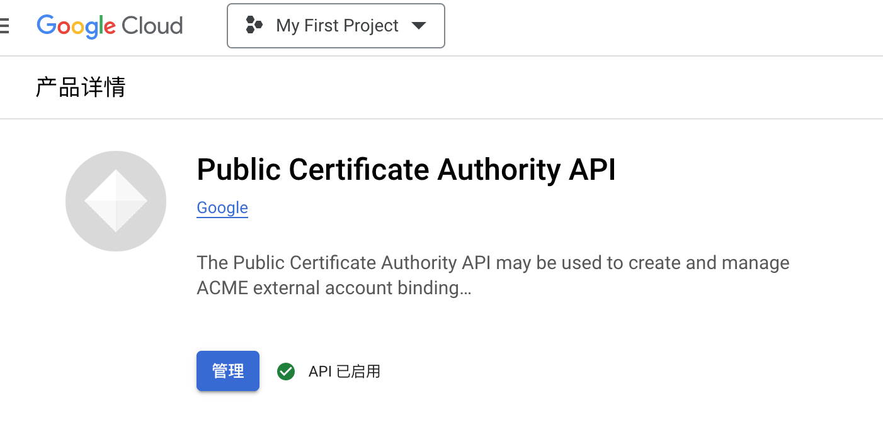The image size is (883, 430).
Task: Click the My First Project name text
Action: coord(337,26)
